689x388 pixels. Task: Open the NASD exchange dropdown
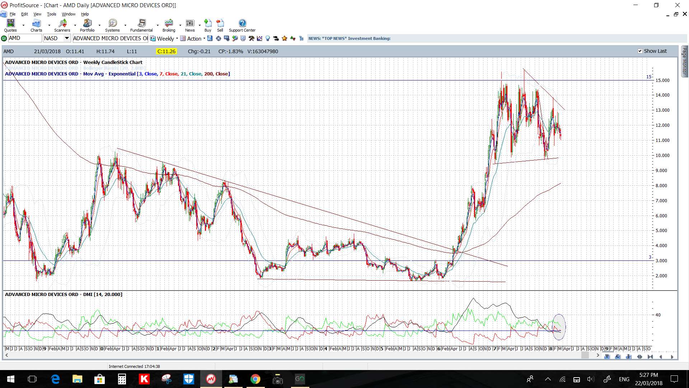click(x=67, y=38)
